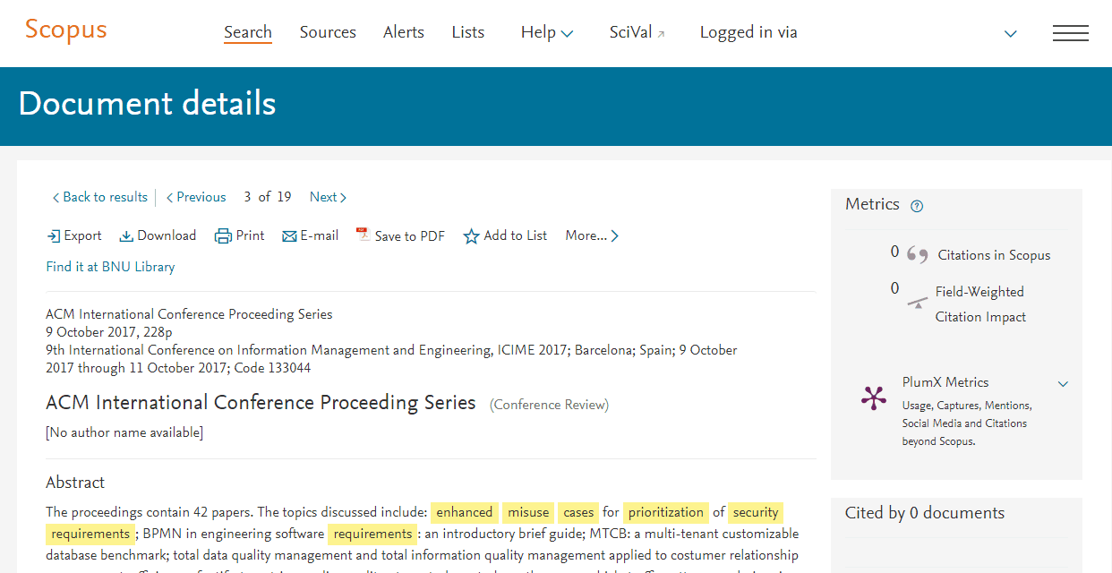This screenshot has height=573, width=1112.
Task: Open the Metrics help question-mark icon
Action: tap(917, 206)
